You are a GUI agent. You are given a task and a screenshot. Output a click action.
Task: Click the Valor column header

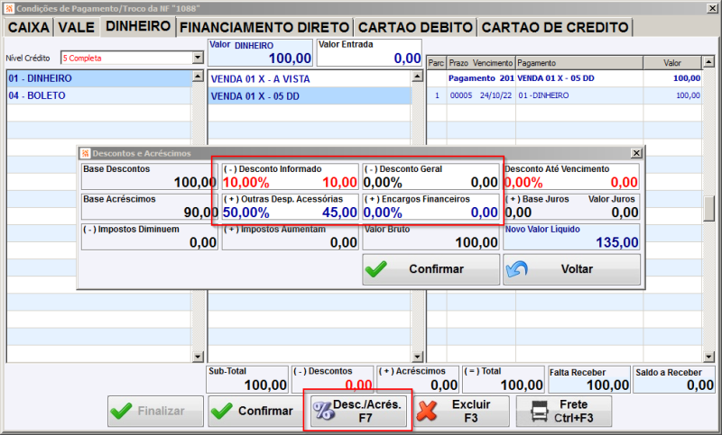tap(672, 63)
